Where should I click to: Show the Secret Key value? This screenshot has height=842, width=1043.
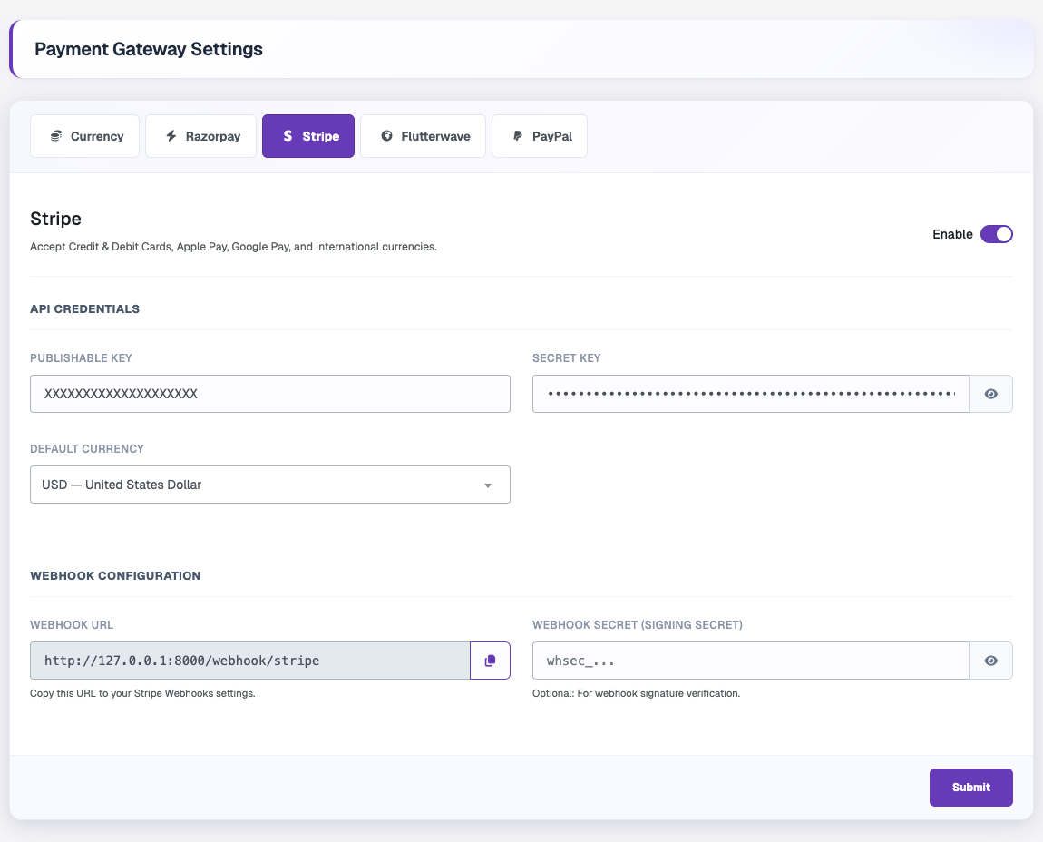(991, 394)
